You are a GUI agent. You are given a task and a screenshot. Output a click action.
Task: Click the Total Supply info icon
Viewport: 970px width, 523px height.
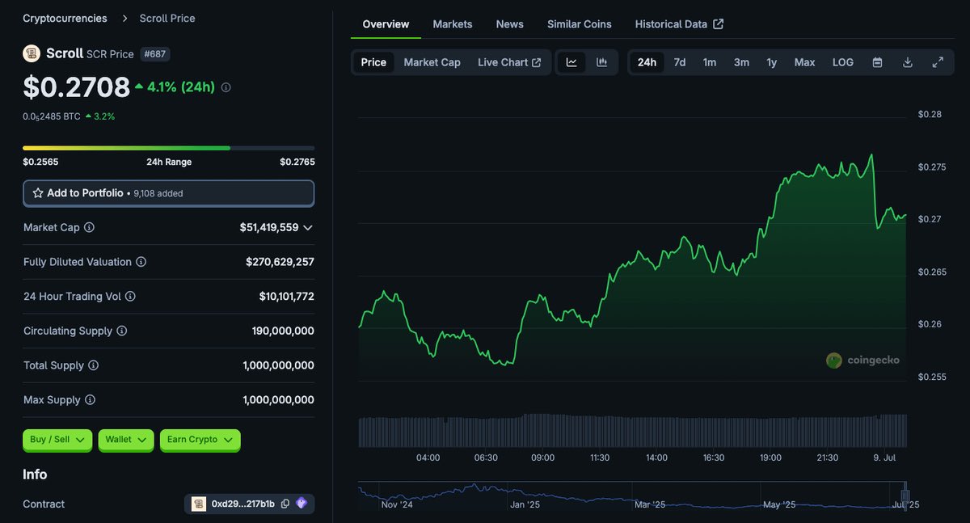(93, 365)
